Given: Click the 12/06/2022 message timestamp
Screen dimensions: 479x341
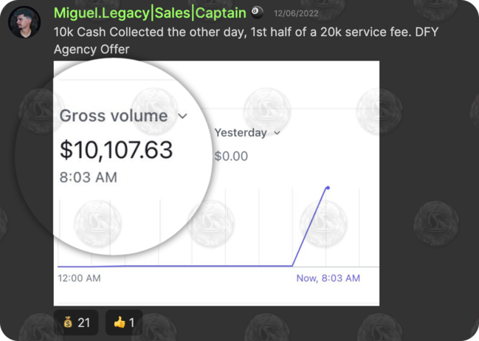Looking at the screenshot, I should click(295, 13).
